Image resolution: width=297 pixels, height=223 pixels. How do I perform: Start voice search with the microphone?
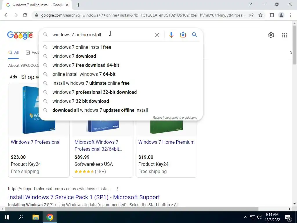click(171, 35)
